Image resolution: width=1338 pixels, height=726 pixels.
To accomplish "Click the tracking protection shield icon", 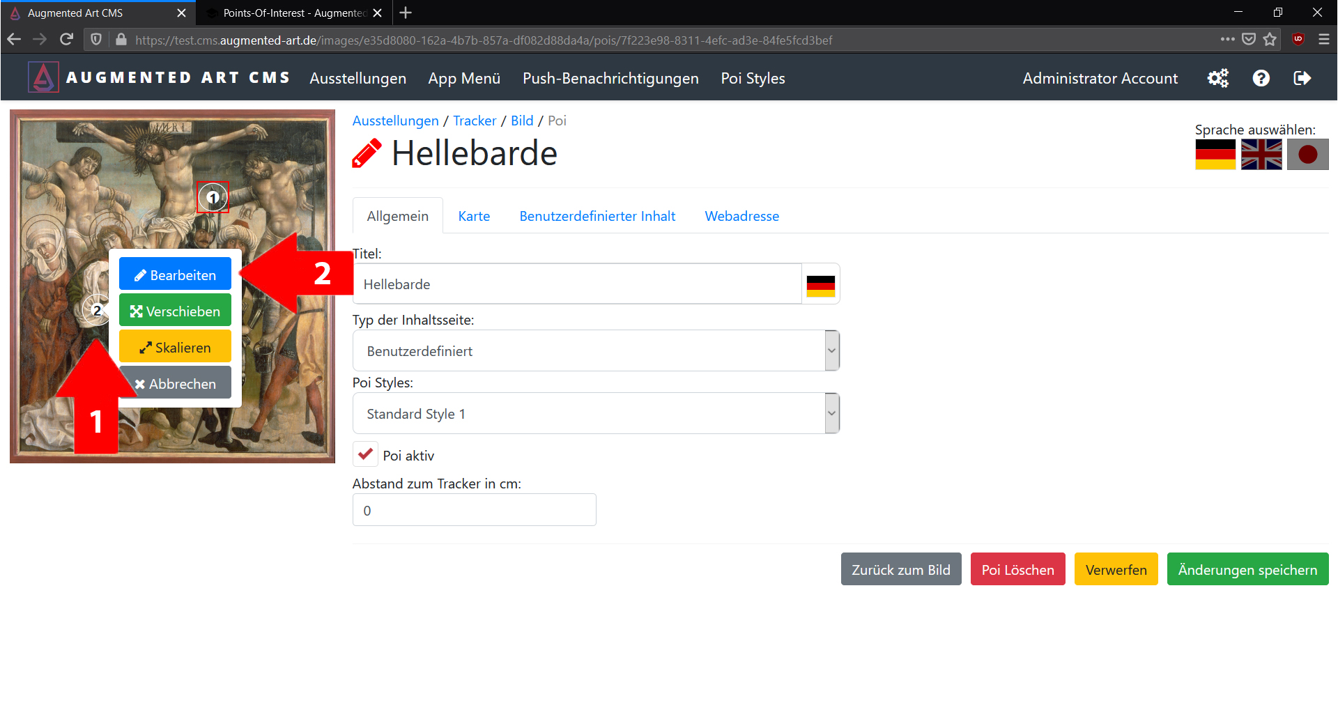I will 96,40.
